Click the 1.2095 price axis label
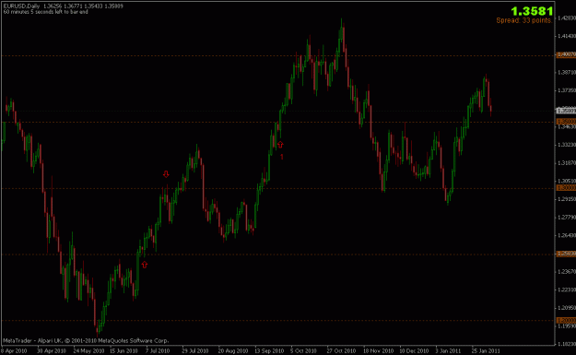Screen dimensions: 576x355 click(x=567, y=308)
